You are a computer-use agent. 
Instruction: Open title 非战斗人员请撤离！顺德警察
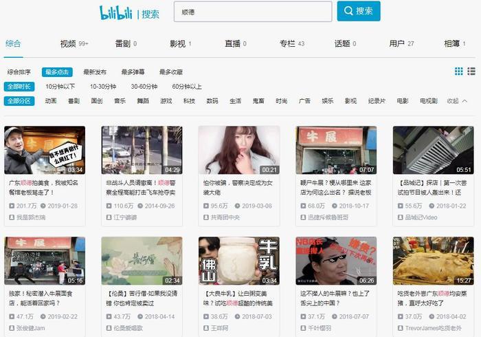[141, 188]
